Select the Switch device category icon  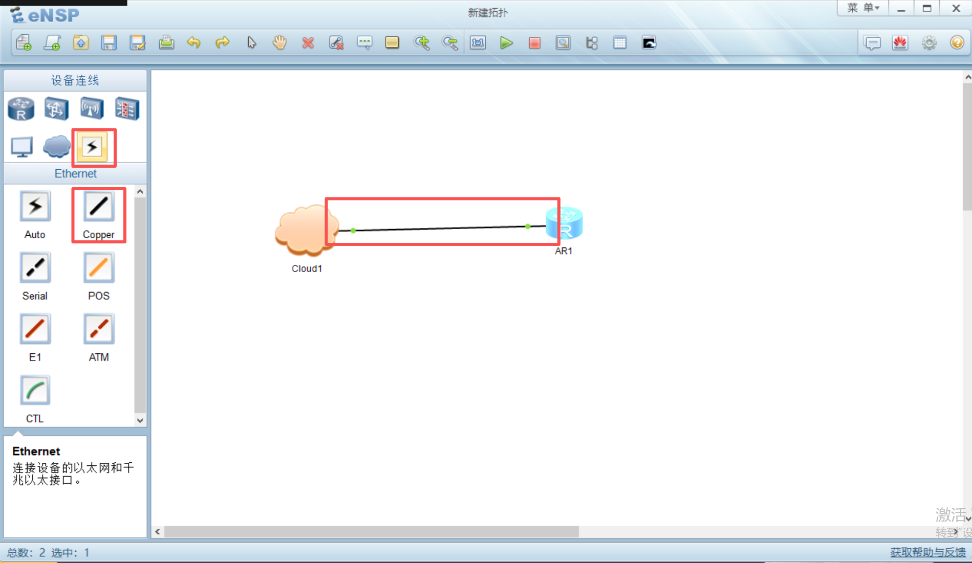56,109
